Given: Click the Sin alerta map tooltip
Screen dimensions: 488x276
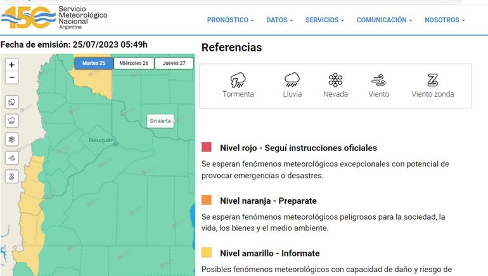Looking at the screenshot, I should click(160, 121).
